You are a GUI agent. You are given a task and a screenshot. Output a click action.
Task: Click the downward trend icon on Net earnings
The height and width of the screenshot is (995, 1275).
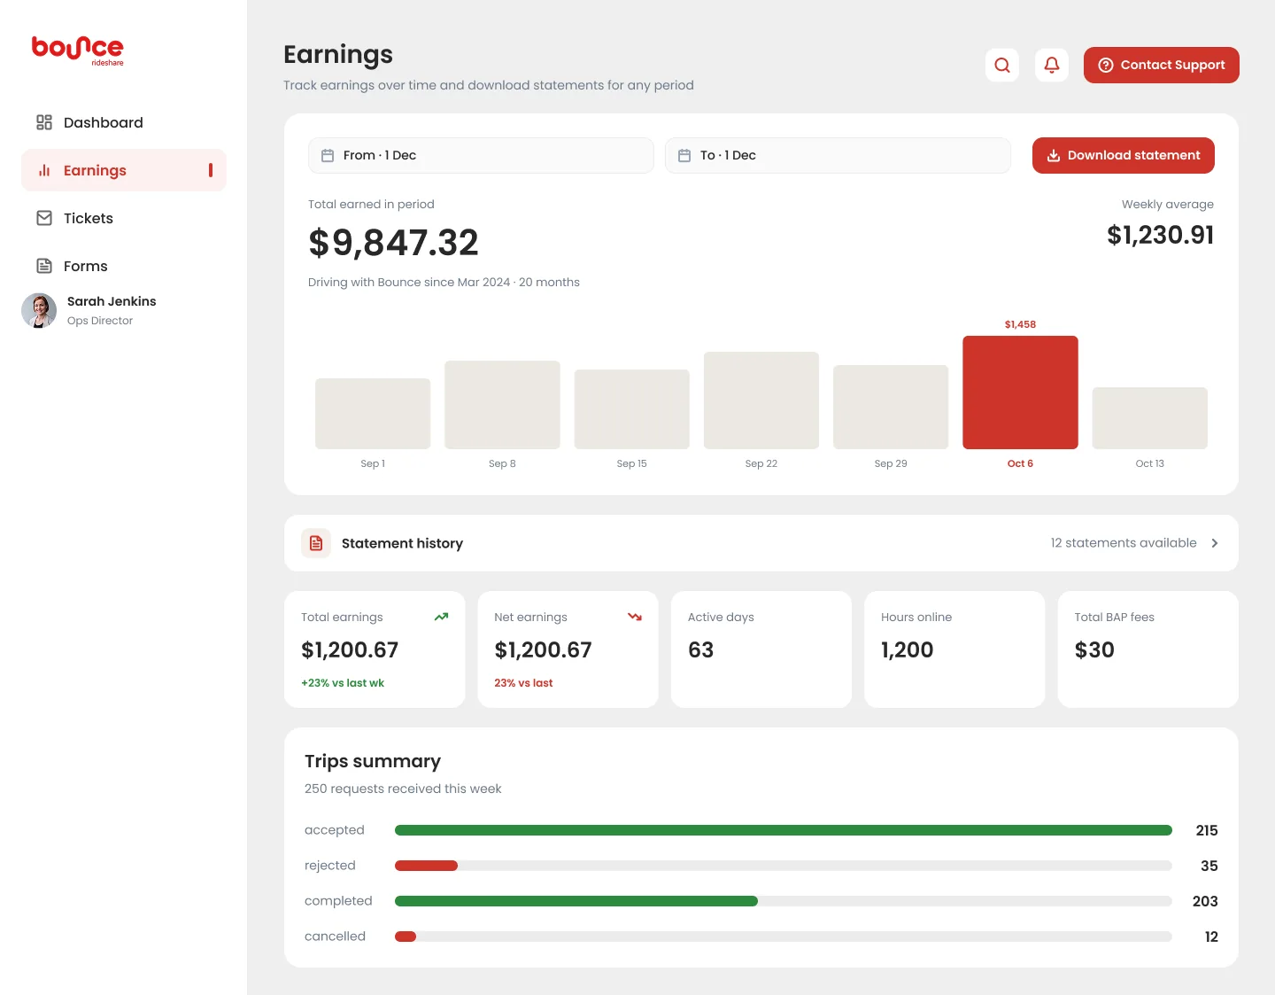[635, 617]
